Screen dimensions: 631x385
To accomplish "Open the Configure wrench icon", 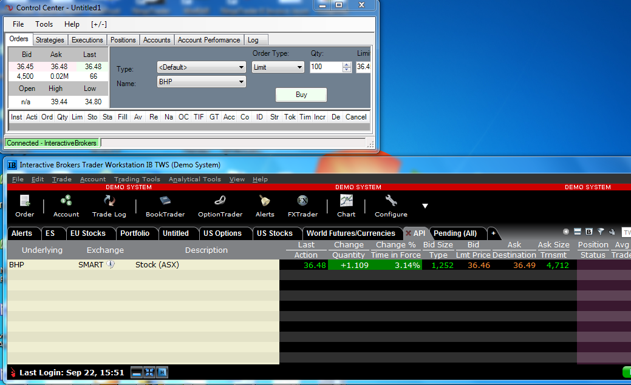I will pos(391,205).
